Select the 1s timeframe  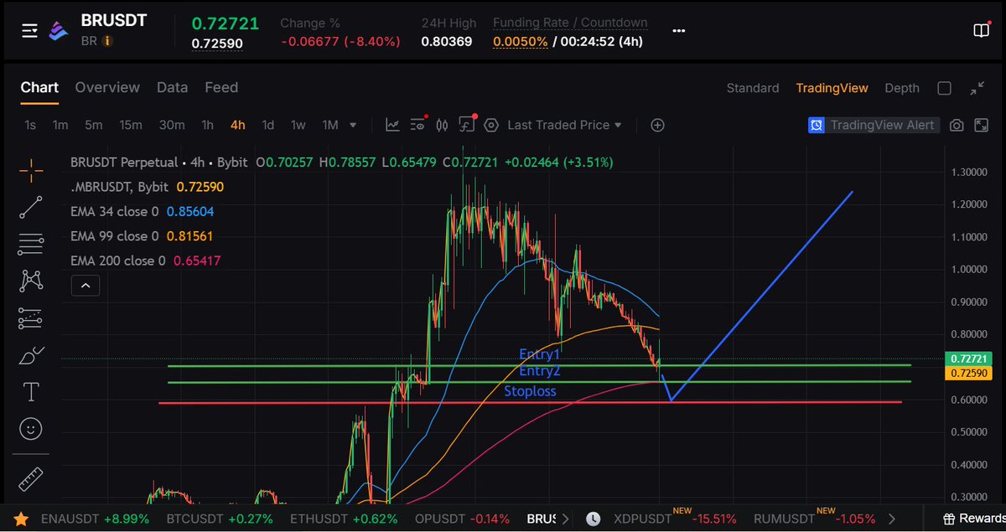coord(30,125)
